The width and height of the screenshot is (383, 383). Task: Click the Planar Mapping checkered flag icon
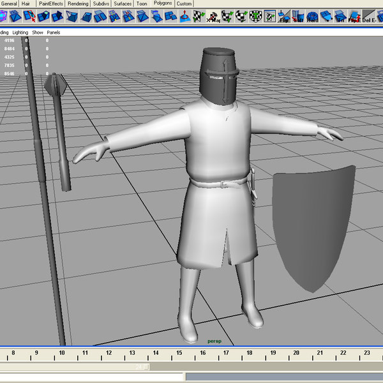point(199,17)
